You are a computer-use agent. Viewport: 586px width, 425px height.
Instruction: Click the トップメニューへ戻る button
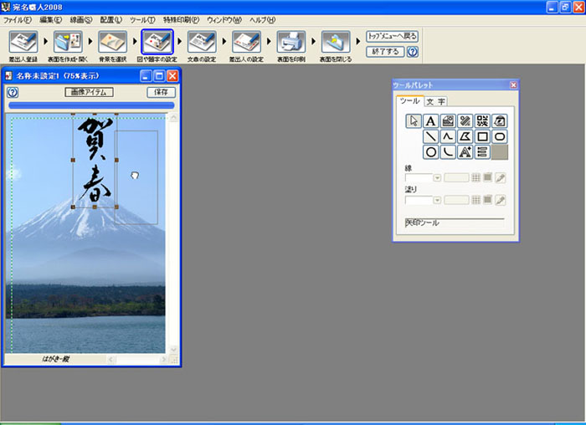coord(392,37)
